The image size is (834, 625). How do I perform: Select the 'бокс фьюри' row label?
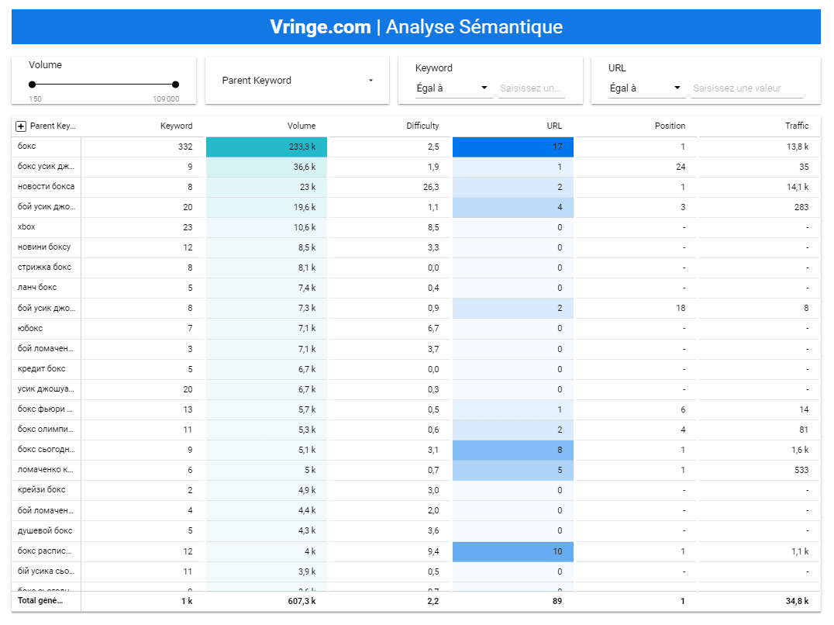45,409
